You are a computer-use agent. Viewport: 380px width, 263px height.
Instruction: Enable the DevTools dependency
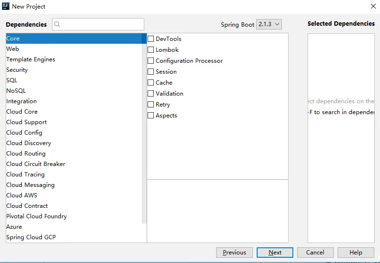click(x=151, y=39)
